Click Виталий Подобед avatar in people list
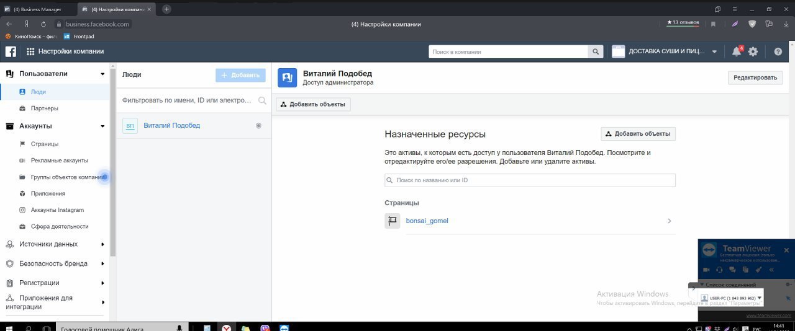The width and height of the screenshot is (795, 331). click(130, 126)
